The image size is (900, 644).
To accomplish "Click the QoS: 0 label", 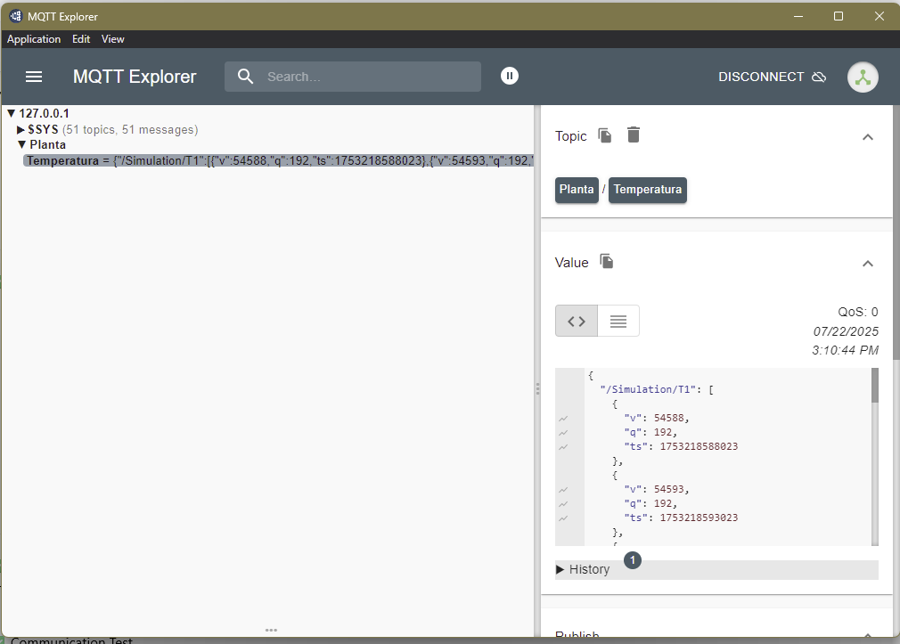I will coord(857,313).
